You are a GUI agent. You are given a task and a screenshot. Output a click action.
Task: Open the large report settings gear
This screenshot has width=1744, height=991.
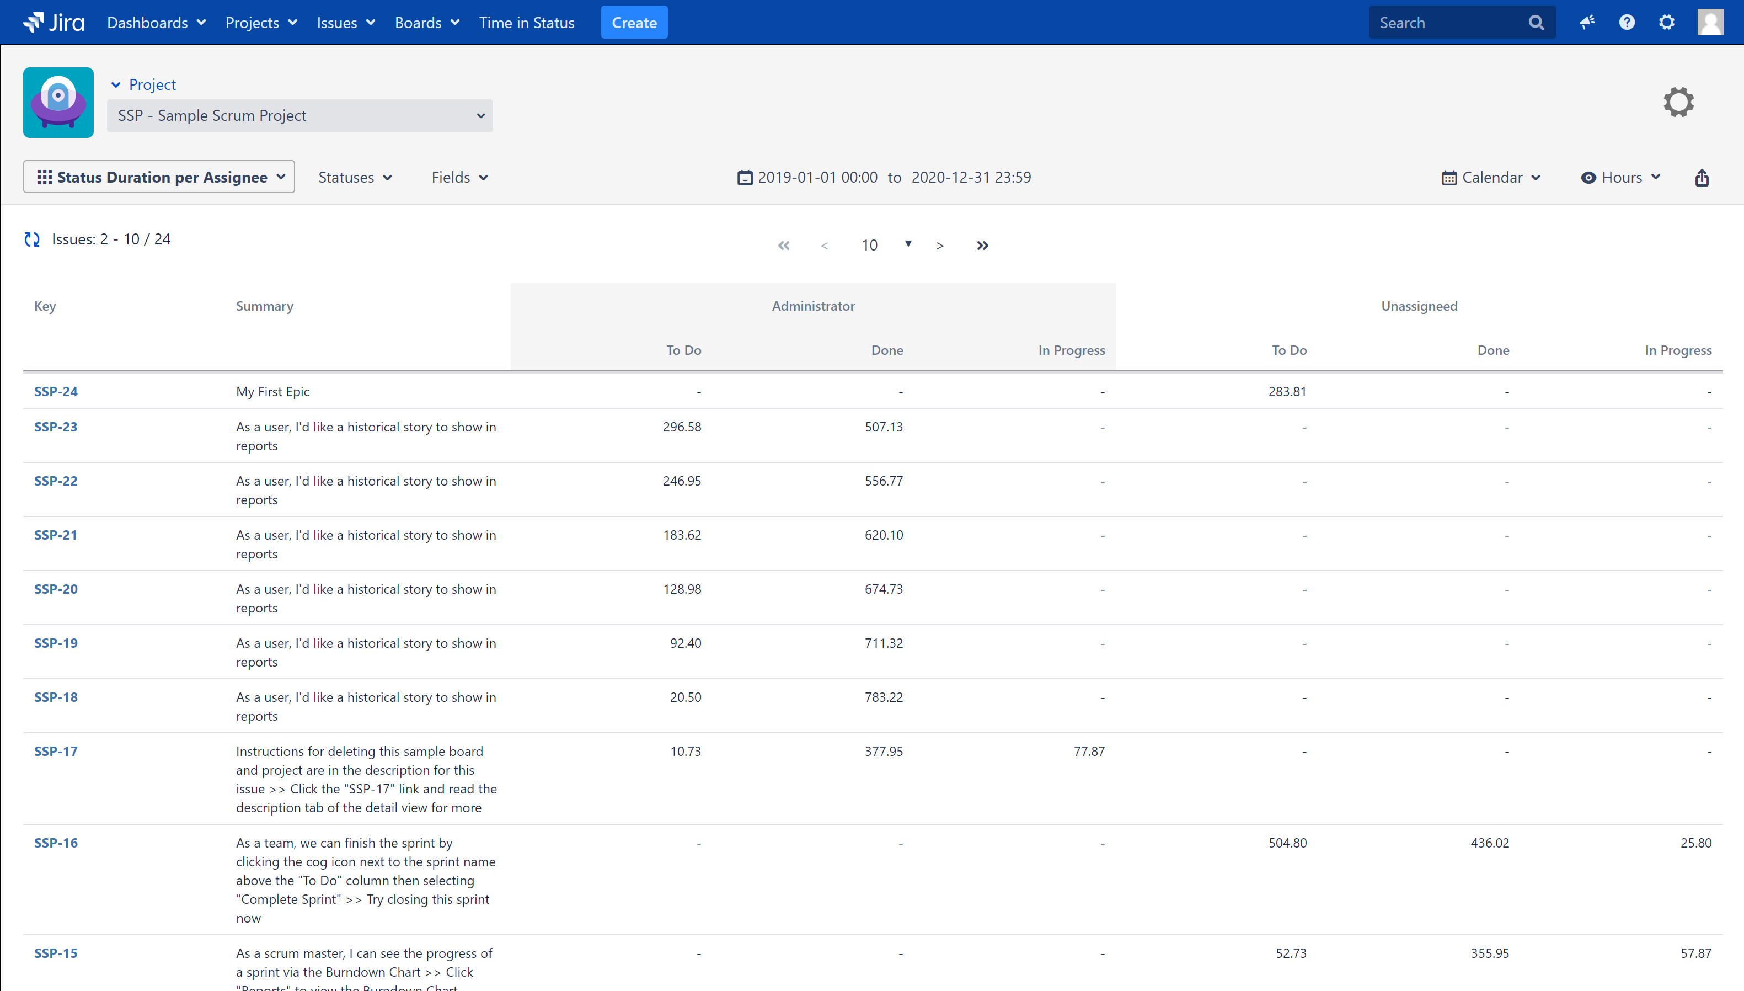point(1678,103)
